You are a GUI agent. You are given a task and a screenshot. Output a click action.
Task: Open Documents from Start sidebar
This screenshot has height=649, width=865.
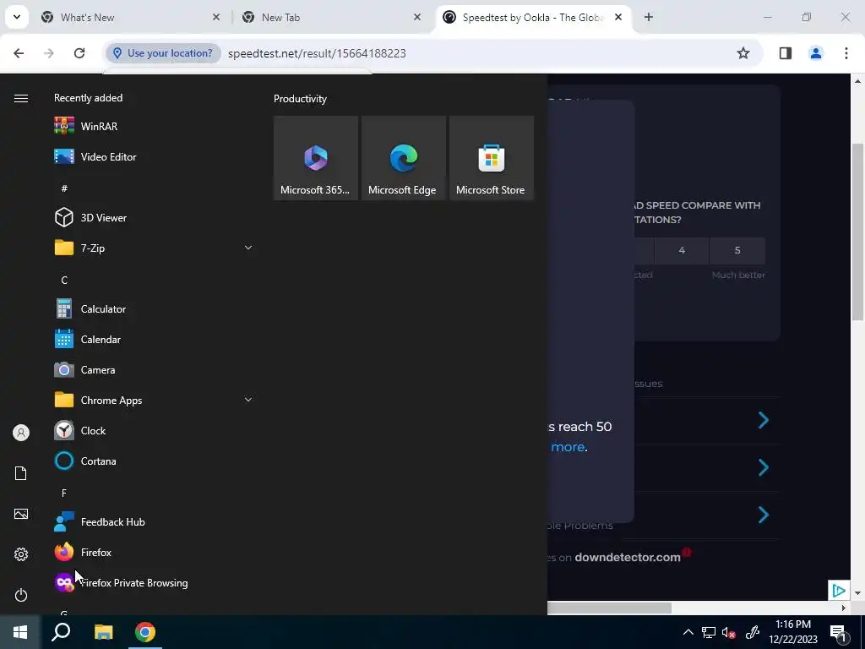point(21,473)
